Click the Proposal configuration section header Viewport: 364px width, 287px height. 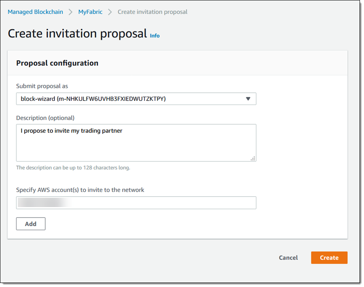(x=57, y=63)
